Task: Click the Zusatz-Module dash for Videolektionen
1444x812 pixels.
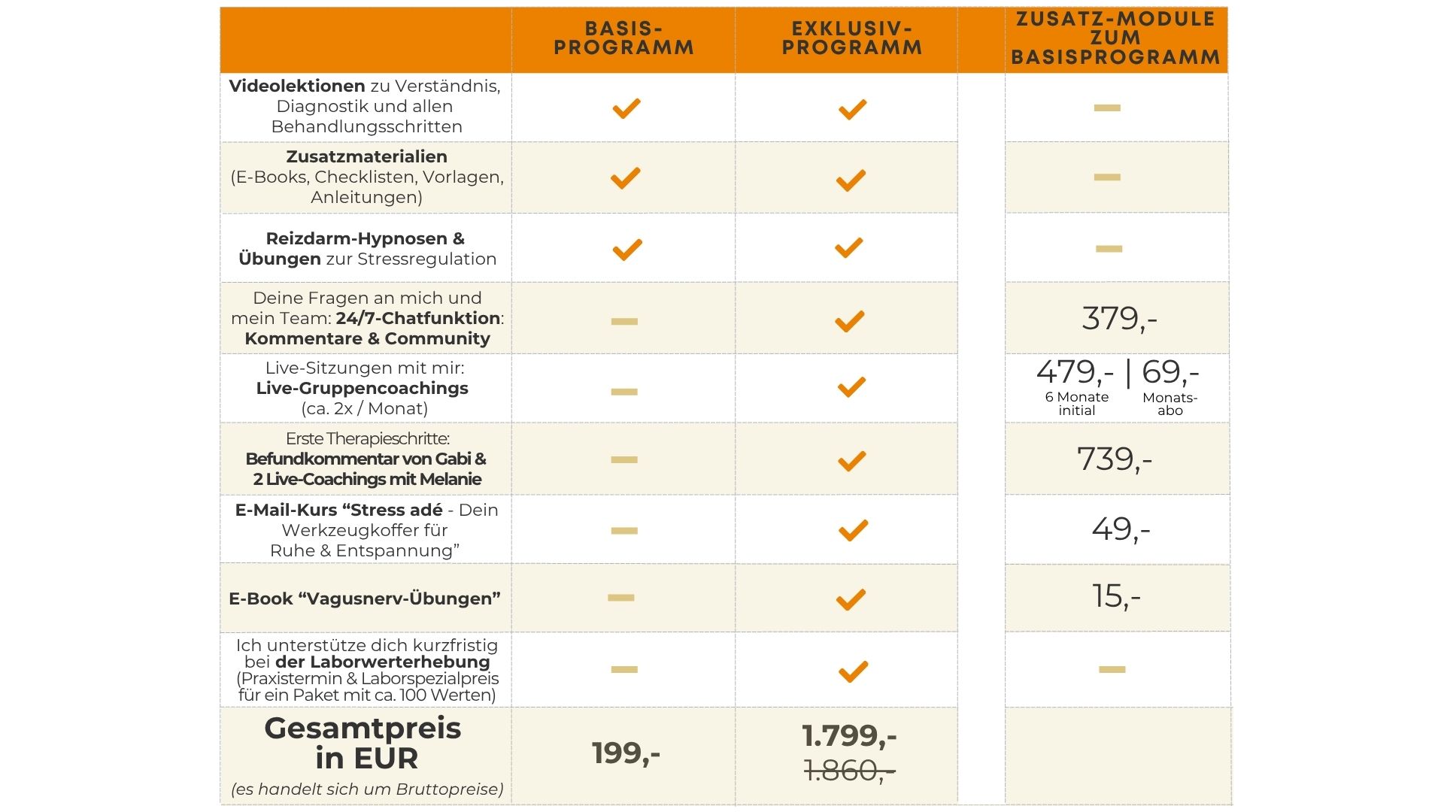Action: point(1107,108)
